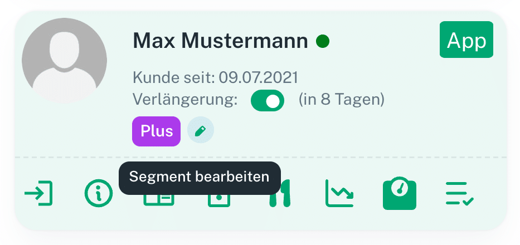Click the pencil icon to edit segment
520x245 pixels.
coord(201,131)
